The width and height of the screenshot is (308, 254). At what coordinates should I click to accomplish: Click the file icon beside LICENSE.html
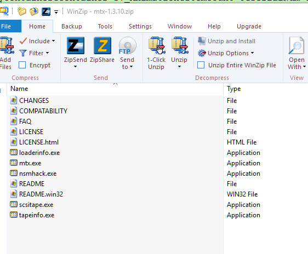[x=14, y=142]
